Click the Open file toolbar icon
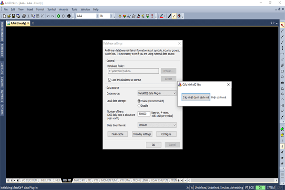The height and width of the screenshot is (190, 285). (x=9, y=16)
